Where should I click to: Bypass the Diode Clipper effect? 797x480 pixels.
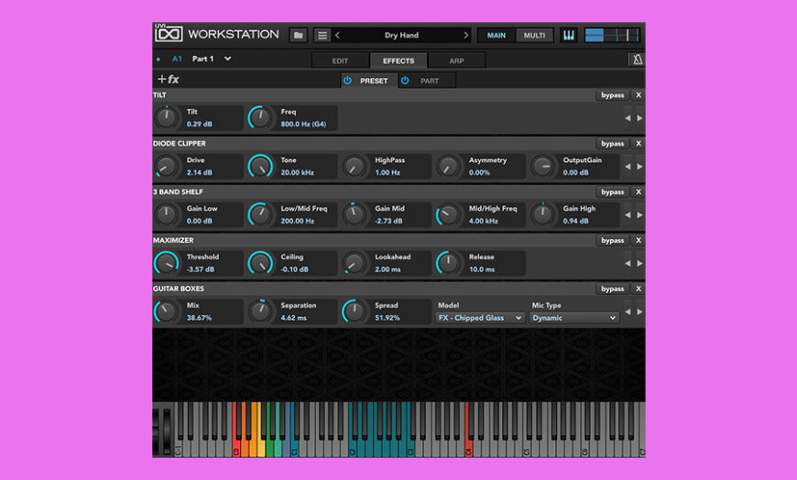click(x=612, y=144)
